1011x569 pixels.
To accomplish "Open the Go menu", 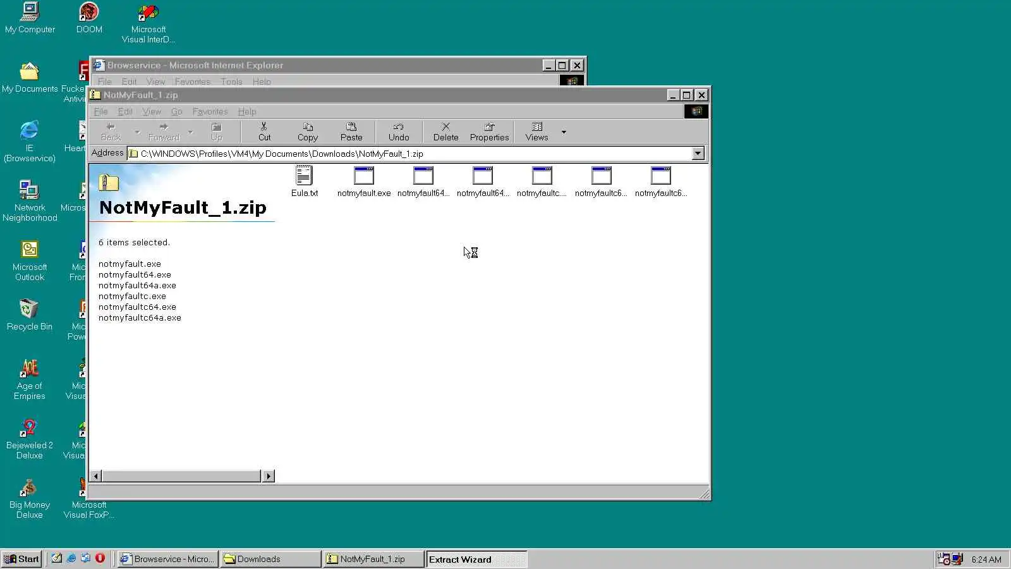I will pyautogui.click(x=176, y=111).
